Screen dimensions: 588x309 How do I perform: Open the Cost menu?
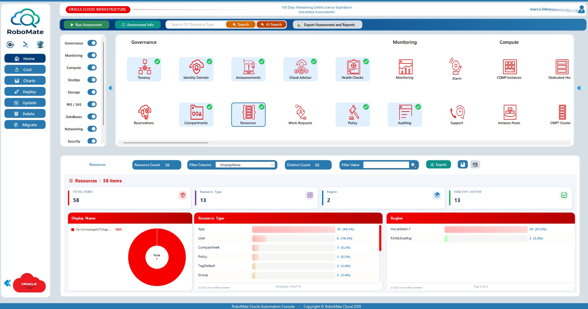[x=25, y=70]
